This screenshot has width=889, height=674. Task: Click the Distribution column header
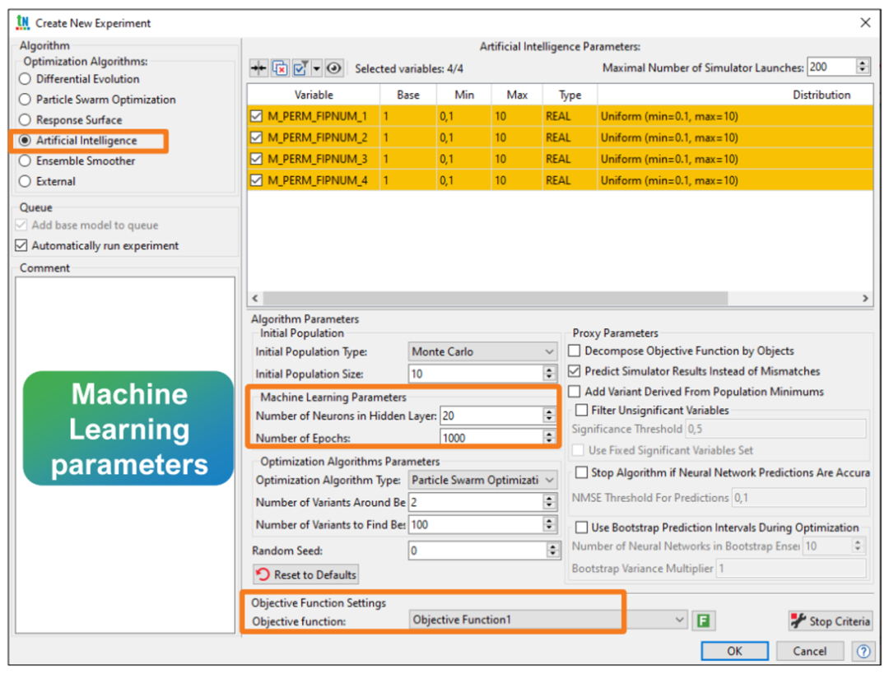click(821, 95)
